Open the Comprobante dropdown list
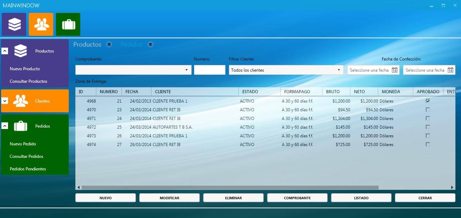Viewport: 461px width, 218px height. (186, 70)
